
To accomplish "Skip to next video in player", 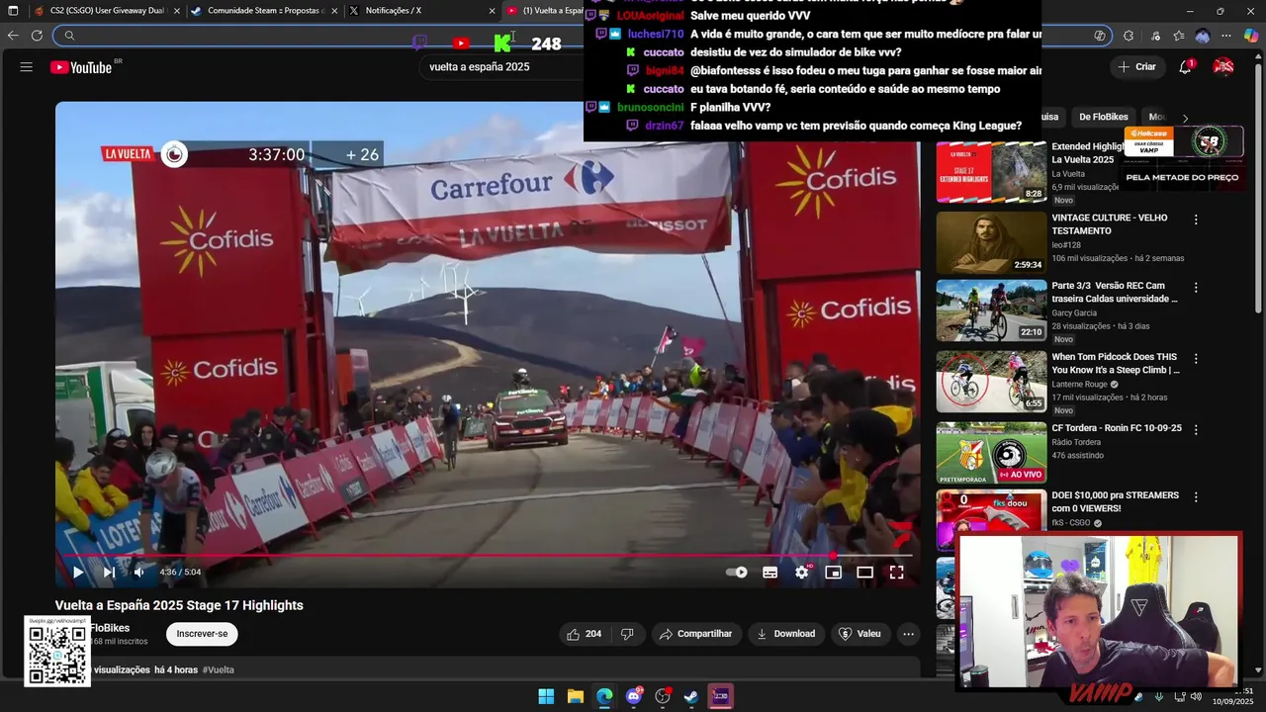I will 109,572.
